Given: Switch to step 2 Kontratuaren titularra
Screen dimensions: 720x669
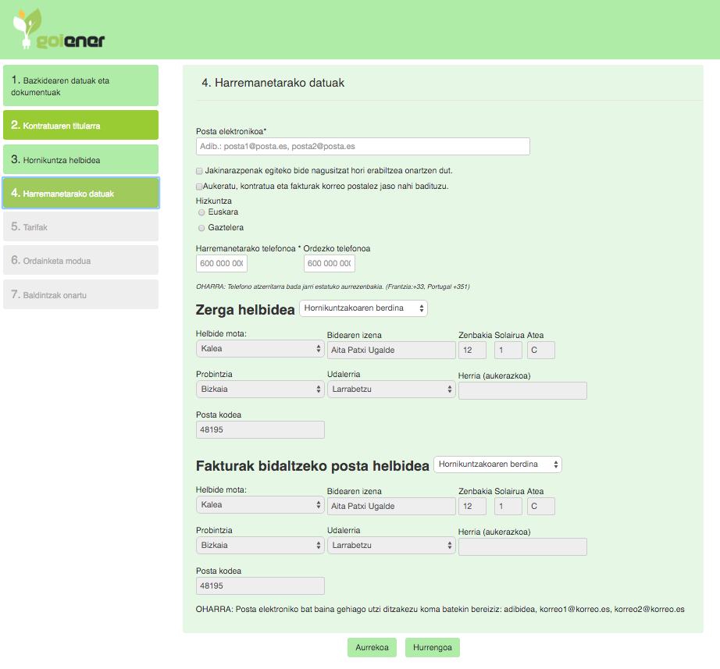Looking at the screenshot, I should pos(80,126).
